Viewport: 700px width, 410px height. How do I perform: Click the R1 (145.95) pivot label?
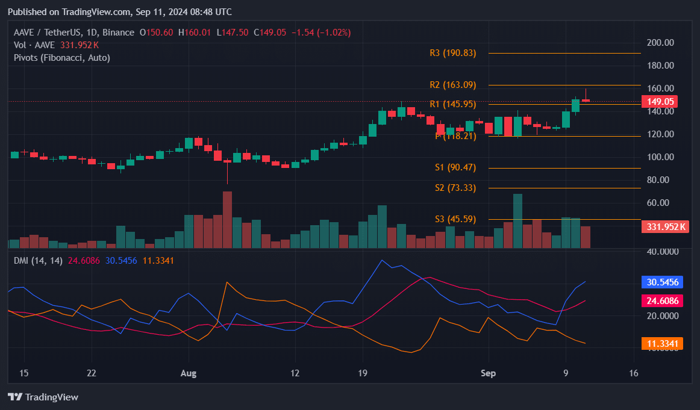tap(452, 104)
